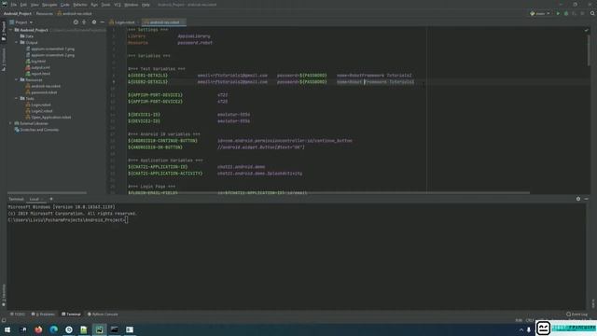Select Login2.robot in project tree

tap(39, 111)
